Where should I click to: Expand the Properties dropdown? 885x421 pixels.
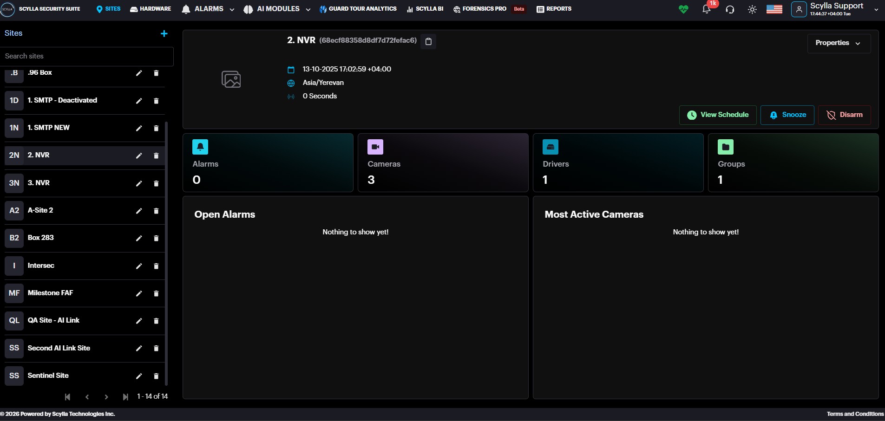click(839, 43)
